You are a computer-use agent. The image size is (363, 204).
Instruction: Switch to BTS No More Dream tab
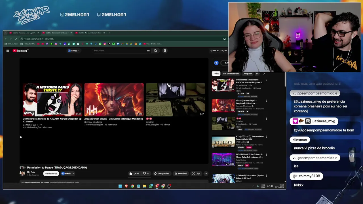click(x=90, y=33)
